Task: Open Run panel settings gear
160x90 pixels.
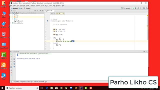Action: point(144,52)
